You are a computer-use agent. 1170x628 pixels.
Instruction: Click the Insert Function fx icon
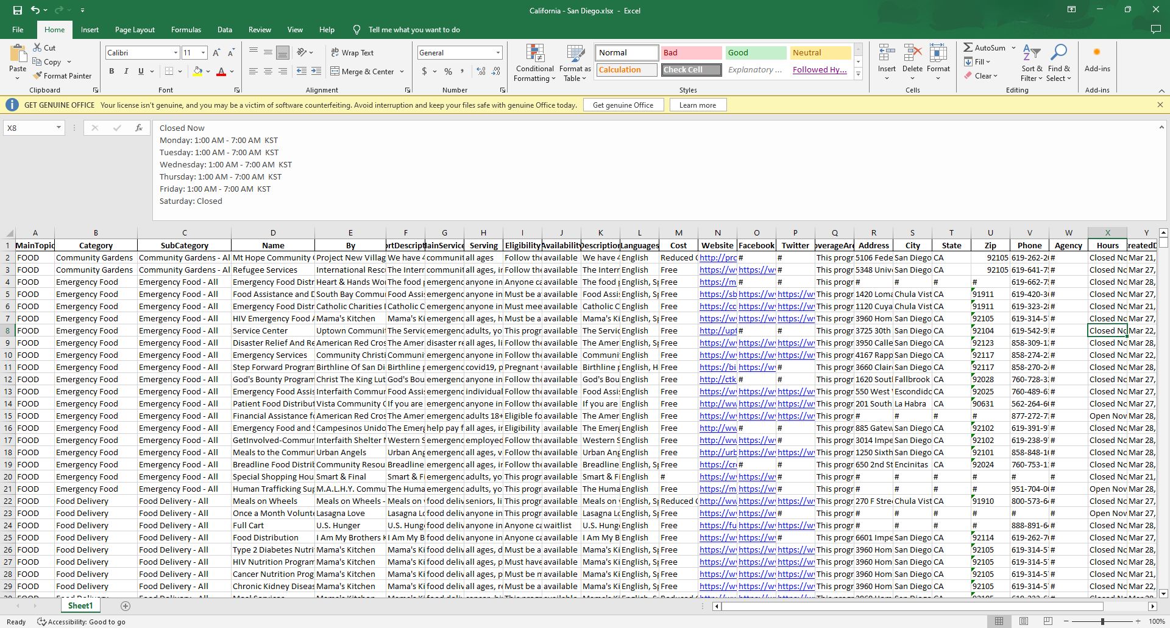point(139,128)
